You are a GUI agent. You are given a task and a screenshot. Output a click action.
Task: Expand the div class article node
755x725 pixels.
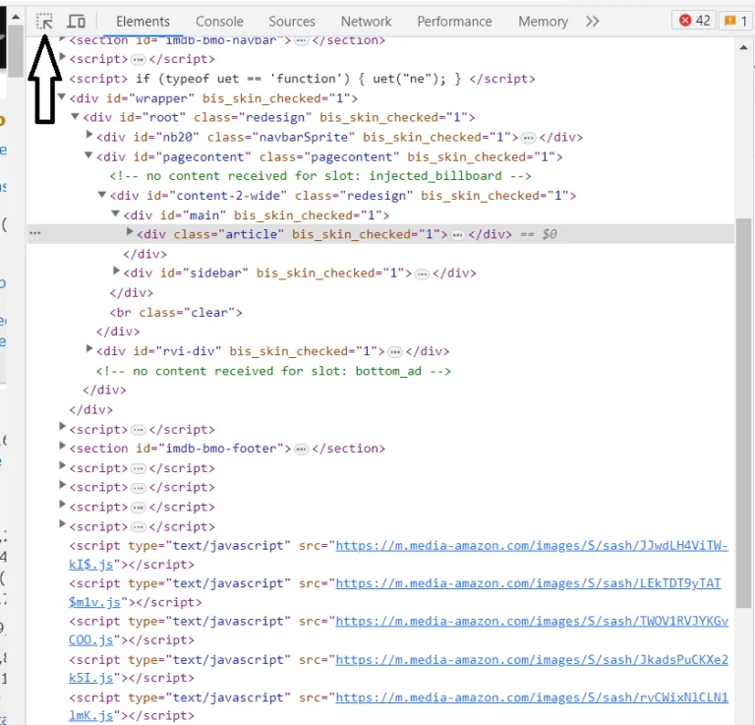[130, 232]
